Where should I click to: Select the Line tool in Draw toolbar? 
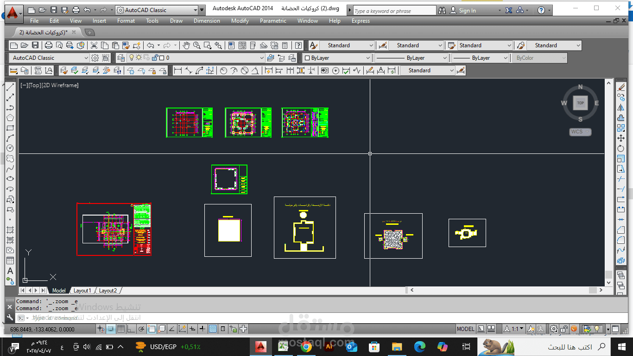click(10, 87)
